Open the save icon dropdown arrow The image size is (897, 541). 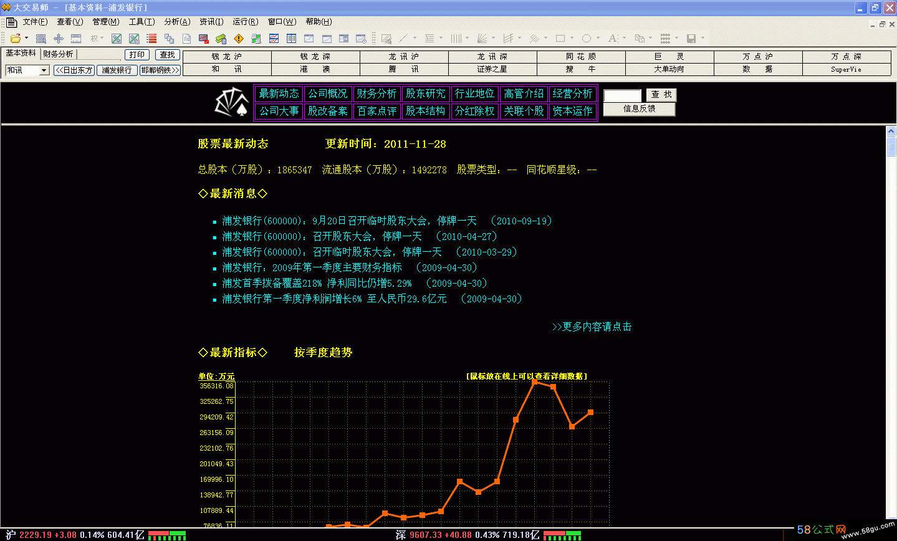pos(703,39)
